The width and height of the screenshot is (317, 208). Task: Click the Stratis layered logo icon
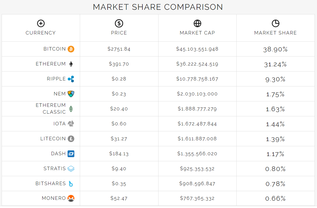click(71, 169)
